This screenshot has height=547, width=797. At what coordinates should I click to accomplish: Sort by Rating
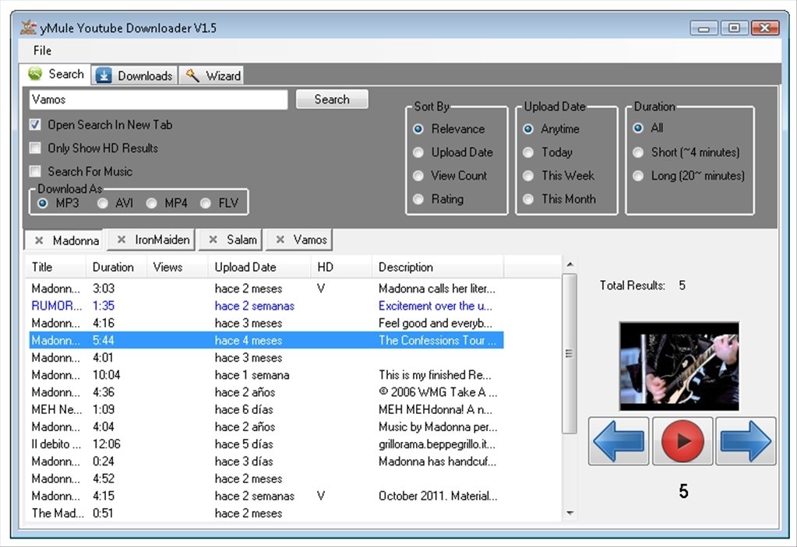click(x=418, y=199)
